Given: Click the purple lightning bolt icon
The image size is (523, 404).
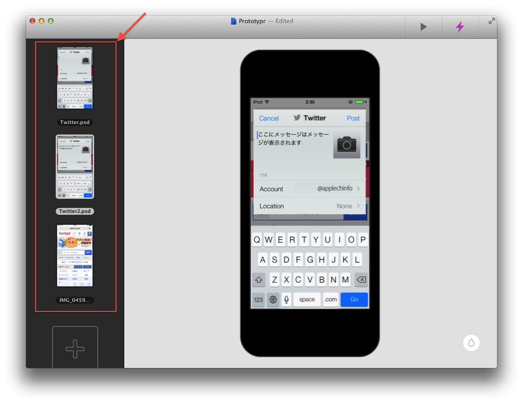Looking at the screenshot, I should pyautogui.click(x=460, y=26).
